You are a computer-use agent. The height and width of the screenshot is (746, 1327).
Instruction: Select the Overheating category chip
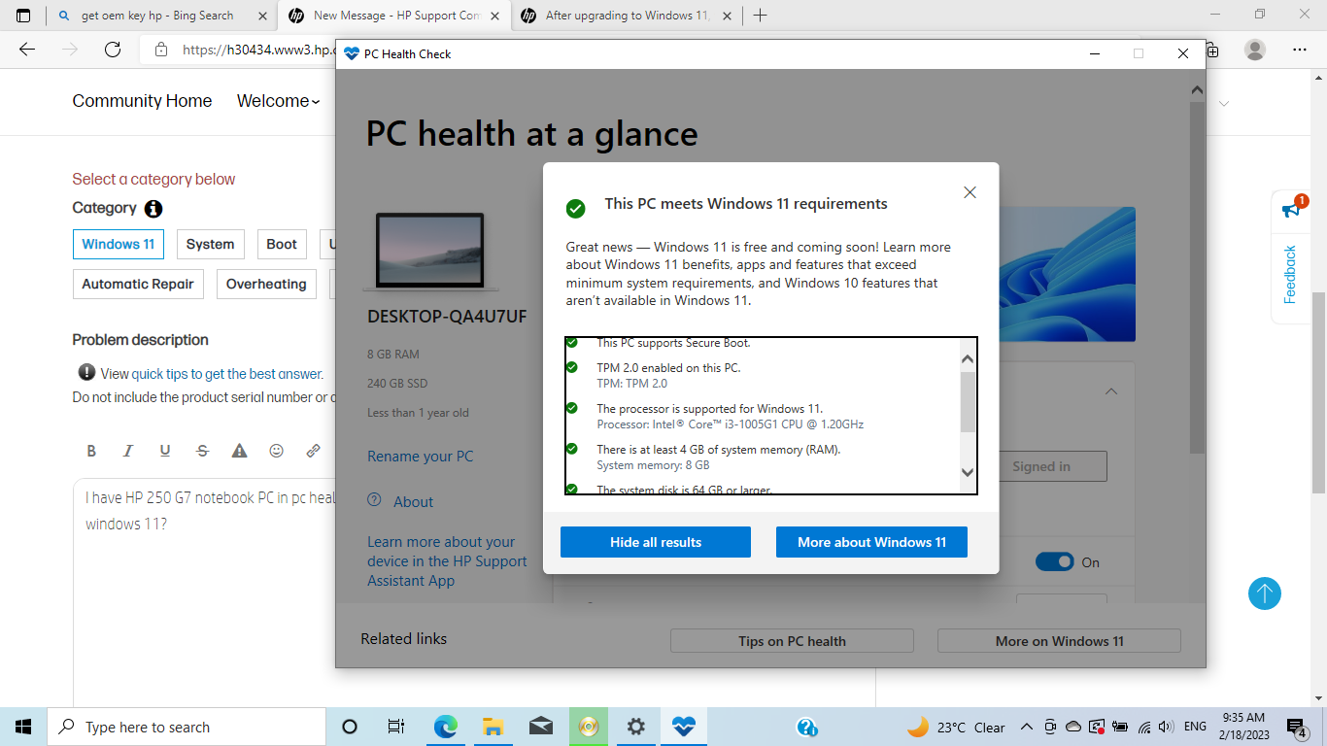coord(266,285)
